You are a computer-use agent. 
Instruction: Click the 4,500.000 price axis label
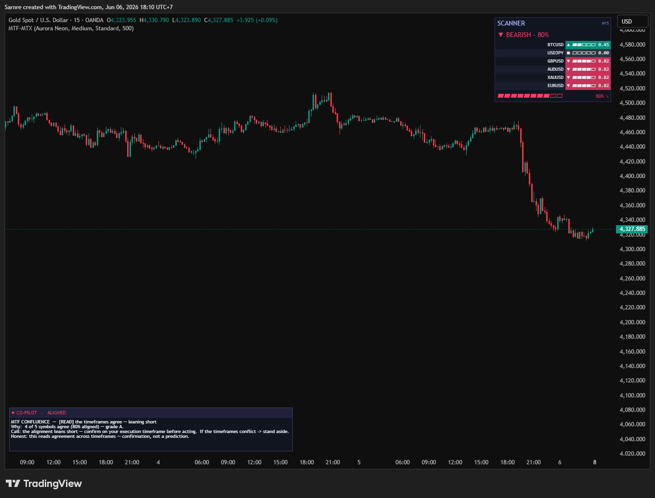(632, 103)
